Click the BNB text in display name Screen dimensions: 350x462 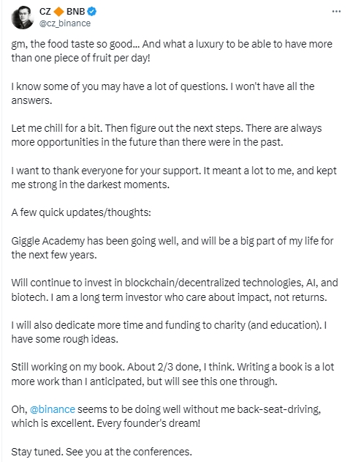pos(75,12)
